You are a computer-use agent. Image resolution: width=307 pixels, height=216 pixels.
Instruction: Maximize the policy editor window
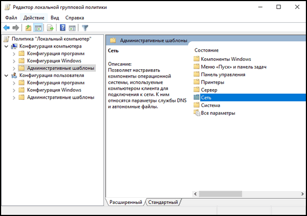279,7
